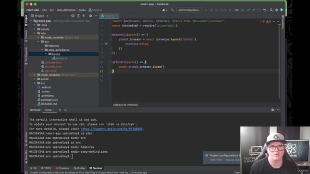Screen dimensions: 310x174
Task: Hide the terminal panel
Action: pyautogui.click(x=278, y=110)
